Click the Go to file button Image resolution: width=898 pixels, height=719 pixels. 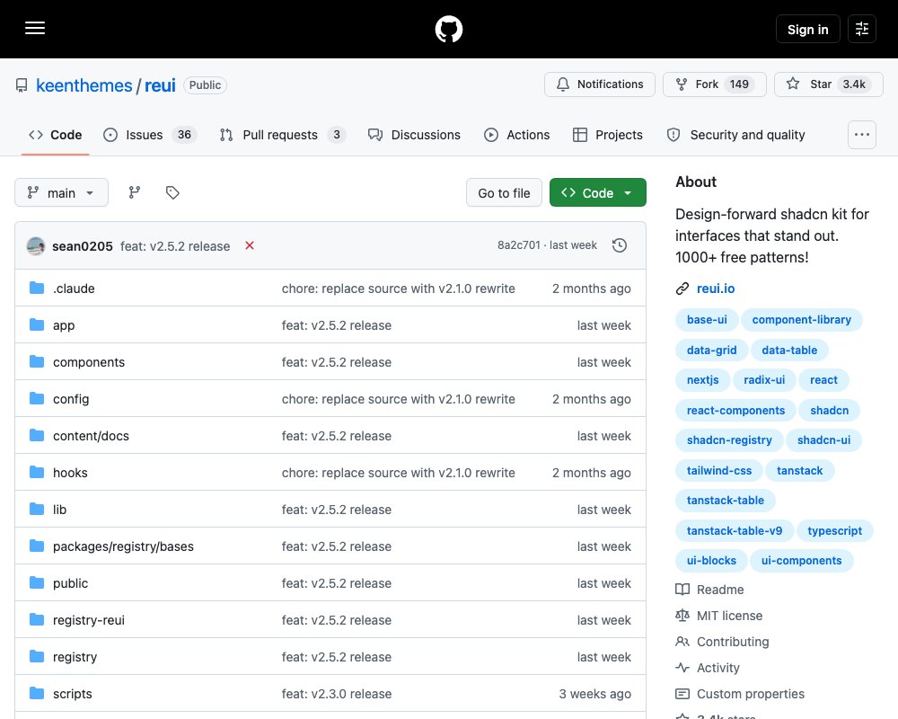[x=504, y=192]
